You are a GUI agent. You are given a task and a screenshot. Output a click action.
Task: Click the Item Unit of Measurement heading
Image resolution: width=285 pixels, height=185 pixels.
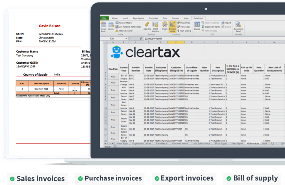pos(274,69)
